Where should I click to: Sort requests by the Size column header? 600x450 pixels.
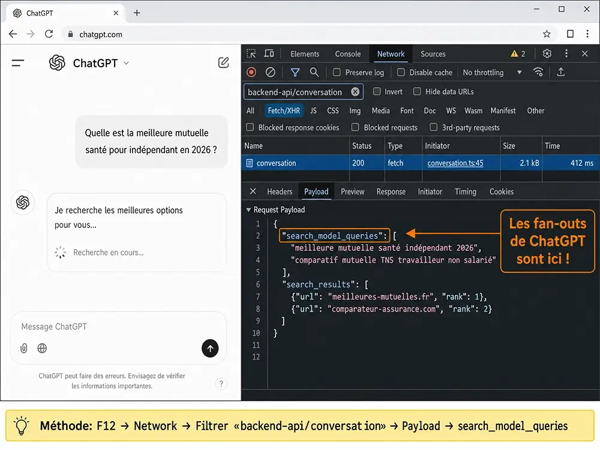[x=521, y=146]
